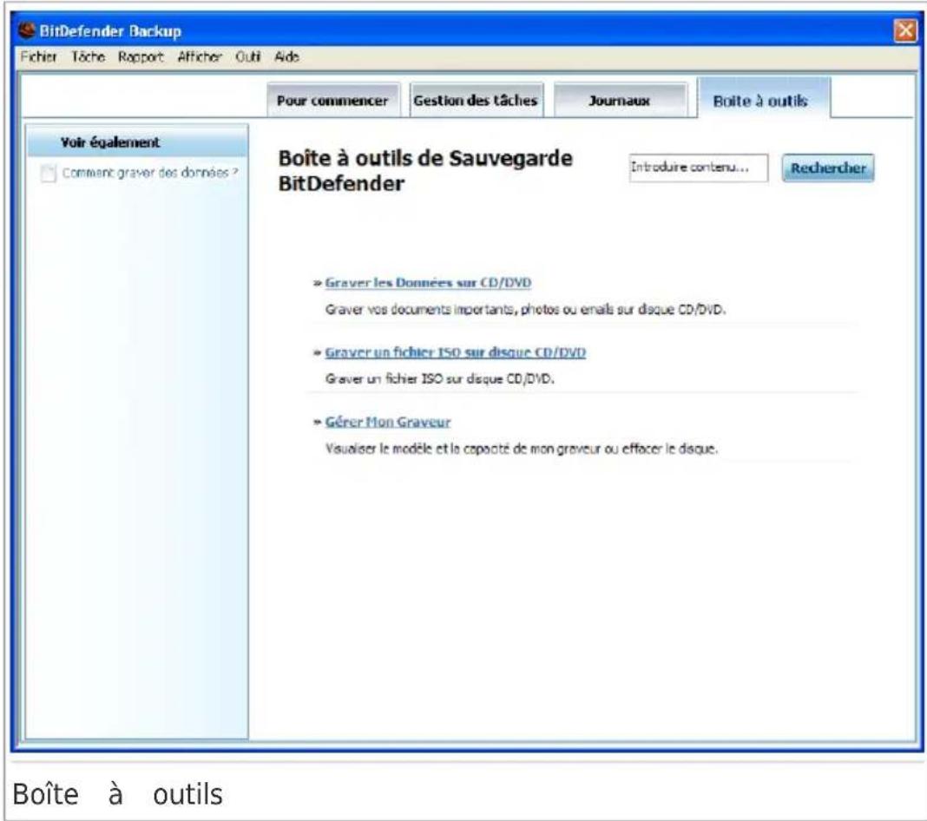Click the Boîte à outils de Sauvegarde heading
Image resolution: width=927 pixels, height=821 pixels.
425,171
